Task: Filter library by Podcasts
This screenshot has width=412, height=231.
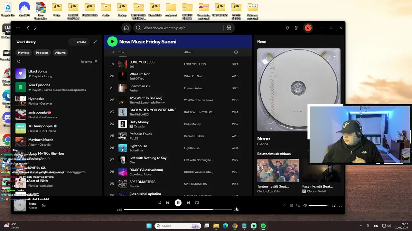Action: pos(42,53)
